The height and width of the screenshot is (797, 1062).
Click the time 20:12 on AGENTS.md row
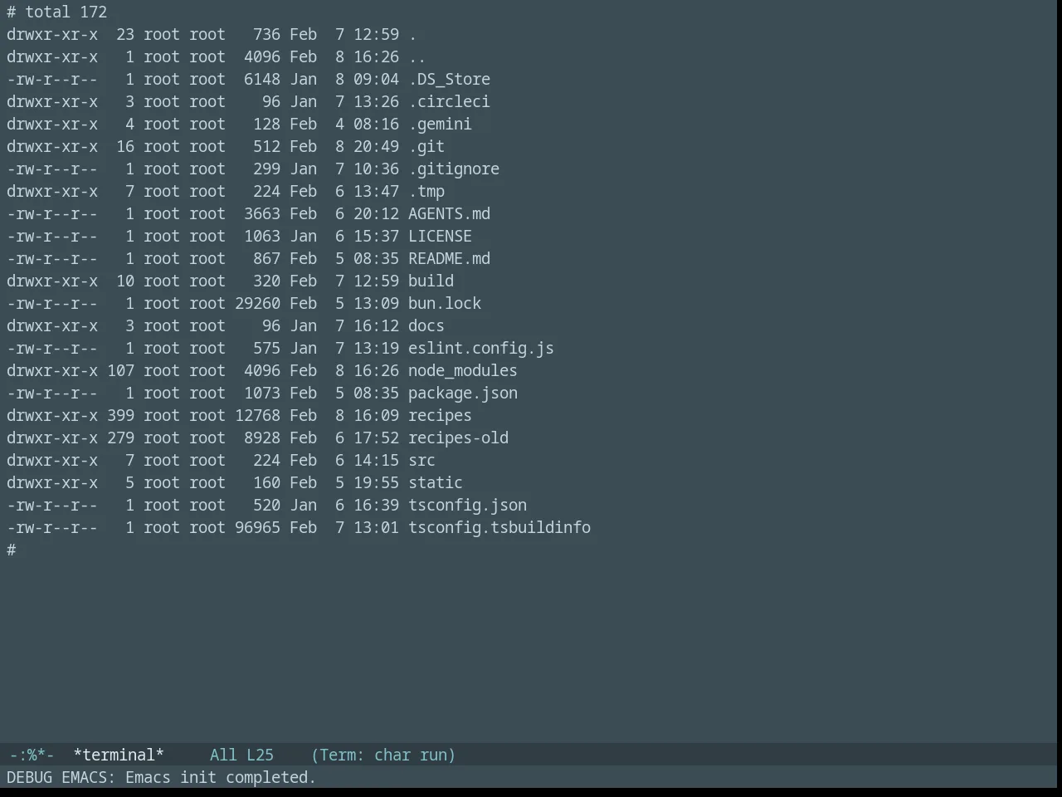pyautogui.click(x=376, y=214)
